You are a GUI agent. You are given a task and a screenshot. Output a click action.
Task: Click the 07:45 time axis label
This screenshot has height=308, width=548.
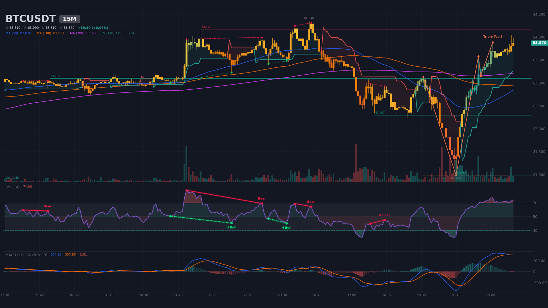317,295
